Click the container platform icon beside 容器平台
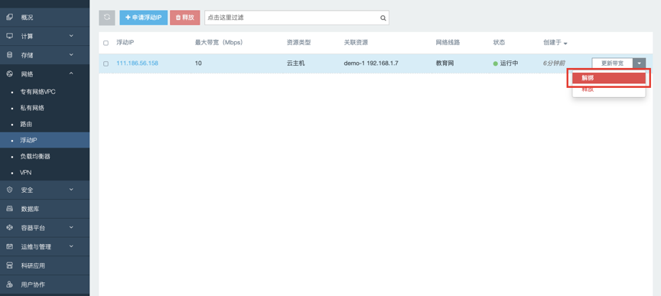The width and height of the screenshot is (661, 296). point(10,228)
